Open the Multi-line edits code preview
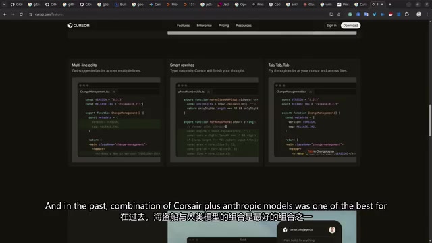The image size is (432, 243). point(116,119)
